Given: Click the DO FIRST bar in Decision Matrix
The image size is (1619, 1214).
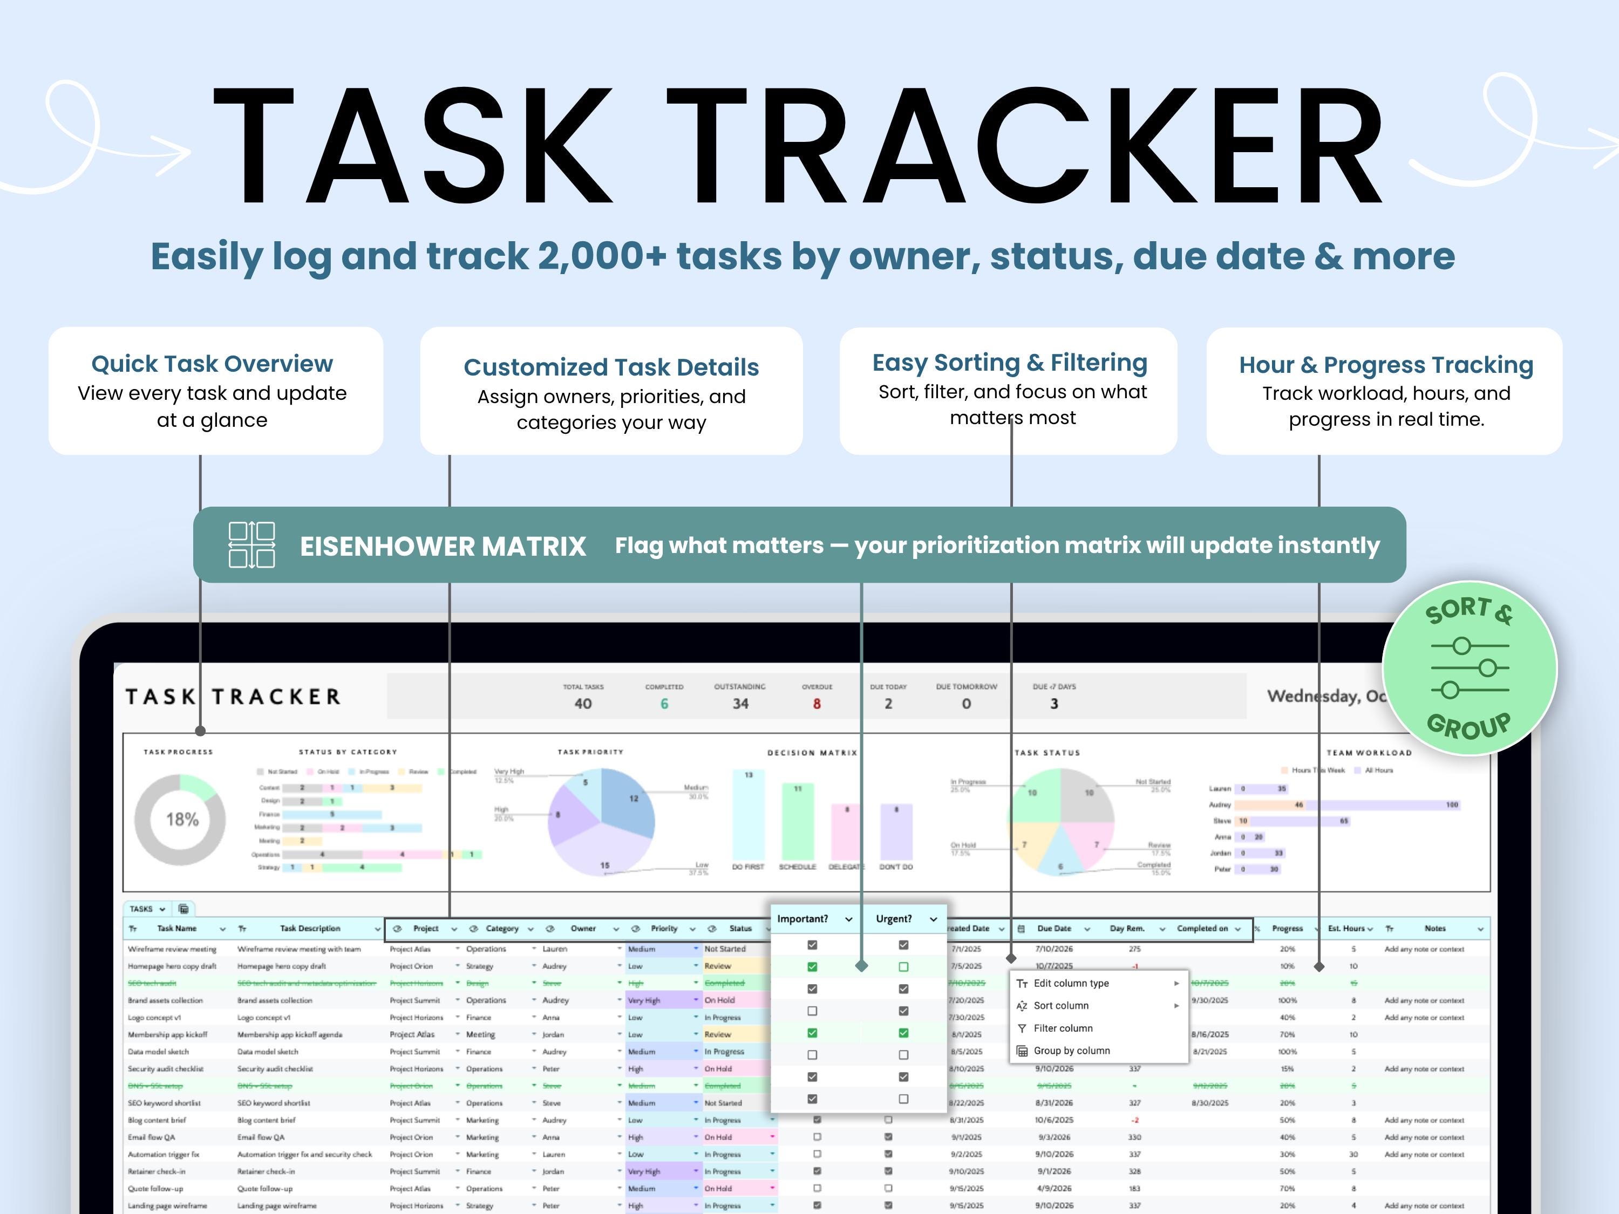Looking at the screenshot, I should (x=748, y=814).
